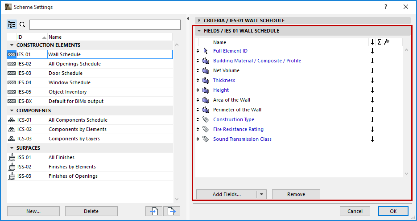Toggle sort arrow for Construction Type
Screen dimensions: 417x221
coord(372,119)
